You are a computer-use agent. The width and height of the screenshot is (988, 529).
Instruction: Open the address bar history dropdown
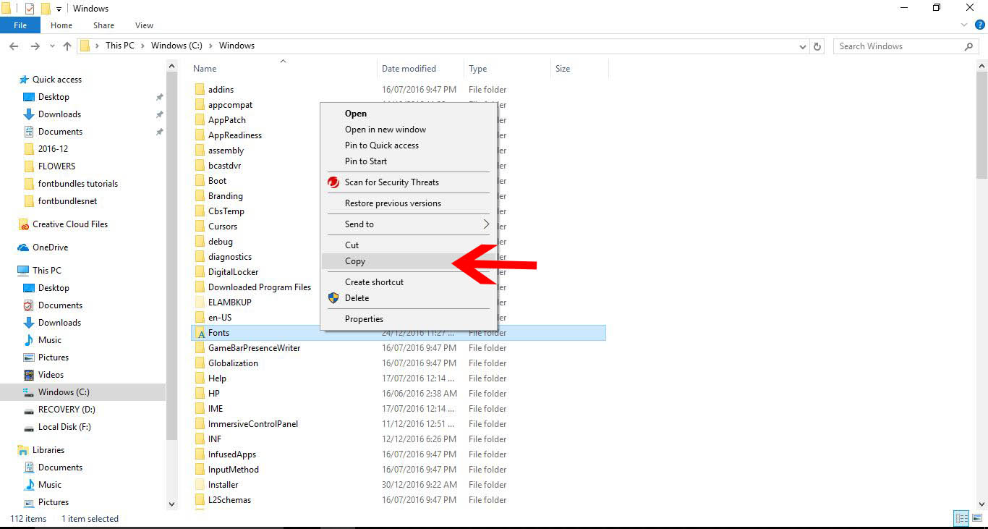tap(803, 46)
